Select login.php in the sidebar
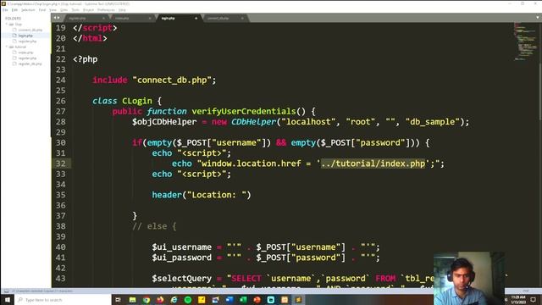 click(x=25, y=36)
